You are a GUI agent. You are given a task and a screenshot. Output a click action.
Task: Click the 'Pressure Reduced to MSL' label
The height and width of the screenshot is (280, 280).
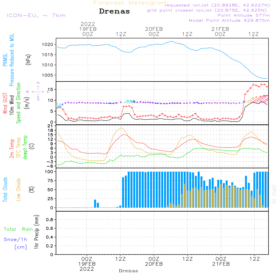coord(11,60)
